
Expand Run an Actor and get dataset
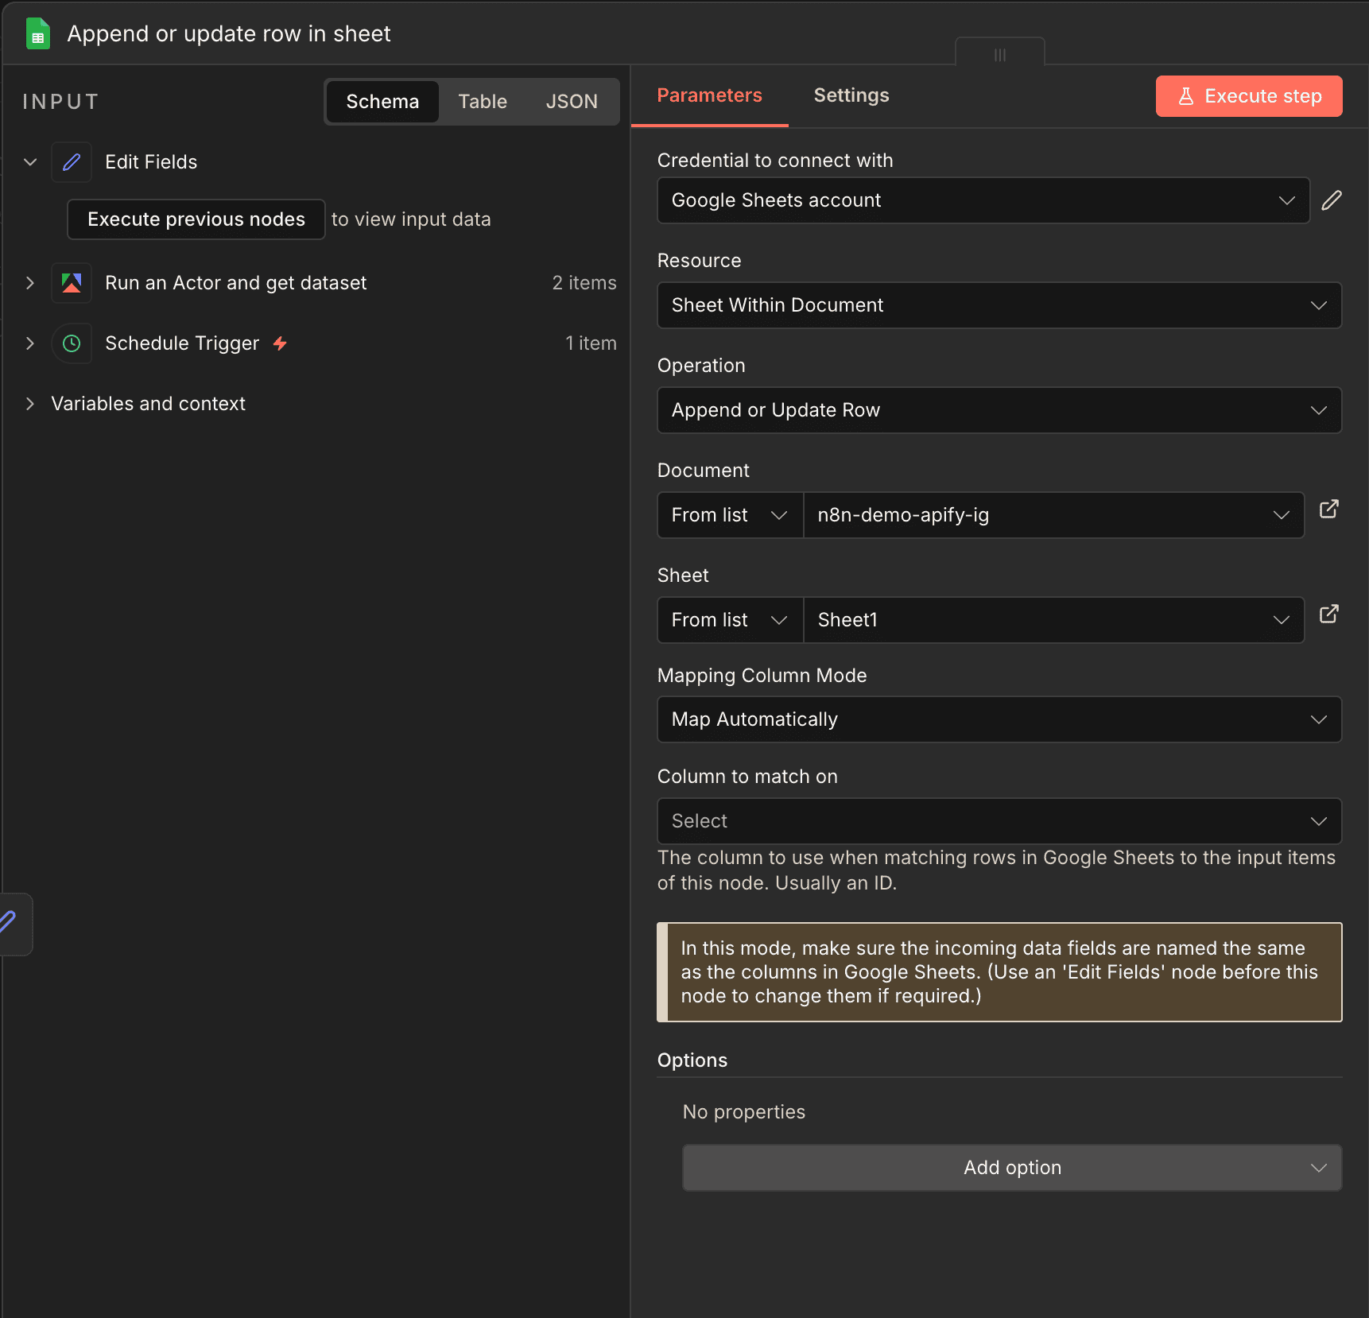30,283
